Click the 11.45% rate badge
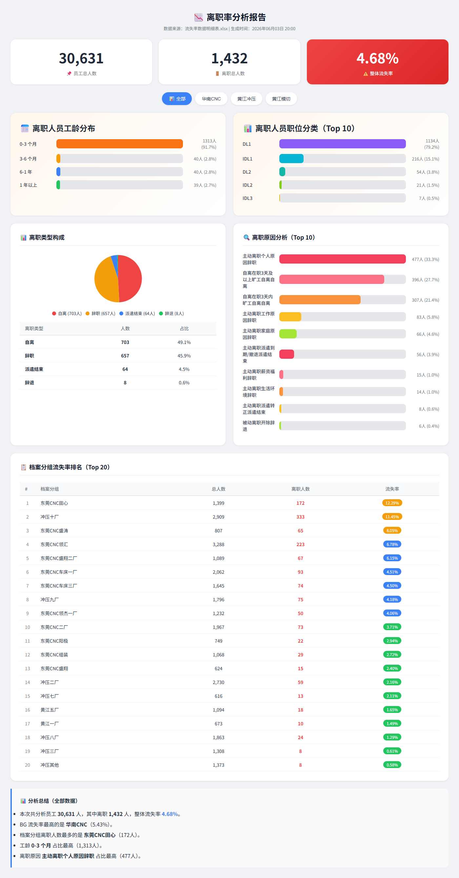The width and height of the screenshot is (459, 878). pos(392,517)
